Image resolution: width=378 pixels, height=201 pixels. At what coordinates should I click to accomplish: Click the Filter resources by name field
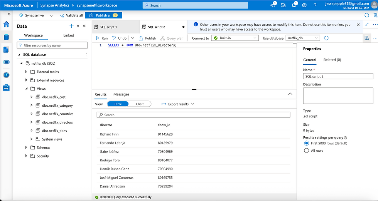52,45
